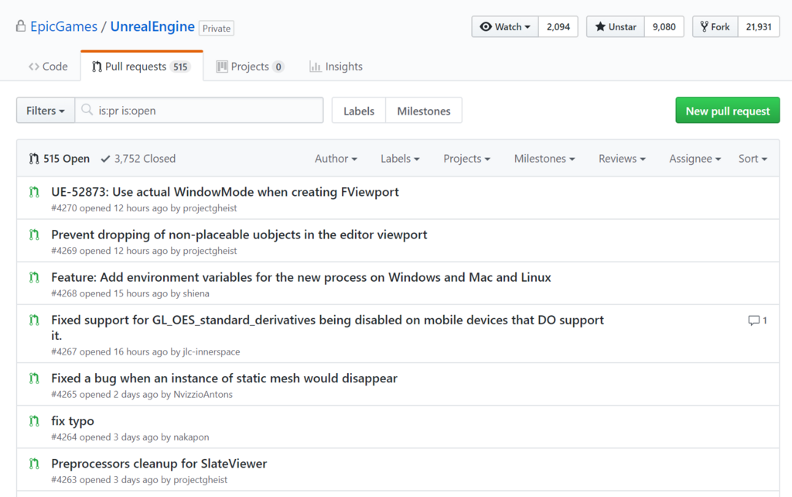Screen dimensions: 792x497
Task: Show the 515 Open pull requests
Action: [x=60, y=159]
